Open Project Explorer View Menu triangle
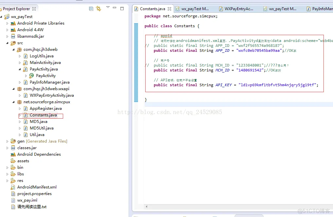 click(x=108, y=7)
